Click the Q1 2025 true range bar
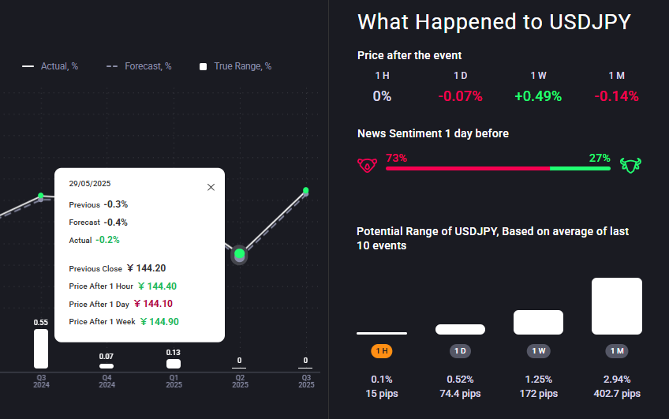Viewport: 669px width, 419px height. 174,364
